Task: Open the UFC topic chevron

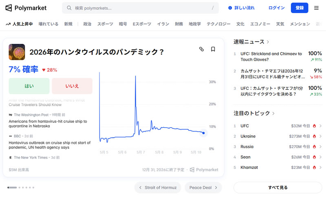Action: point(320,126)
